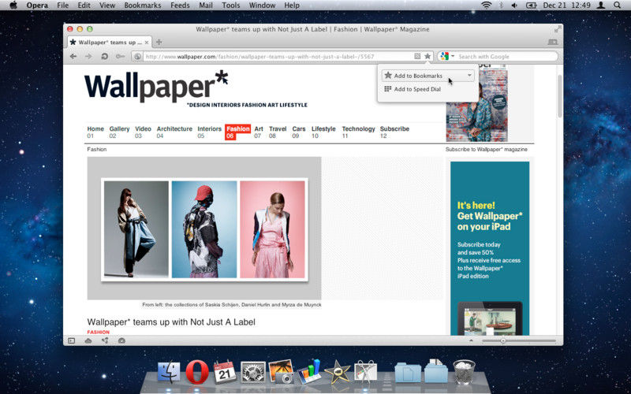
Task: Click the Get Wallpaper* on iPad ad
Action: click(490, 248)
